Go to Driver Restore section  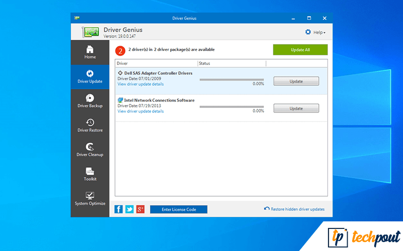[x=90, y=125]
